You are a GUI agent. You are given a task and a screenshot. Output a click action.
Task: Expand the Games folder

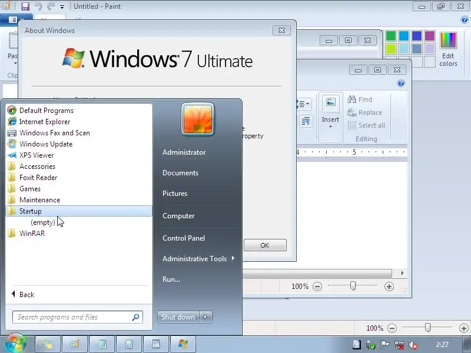(x=79, y=189)
